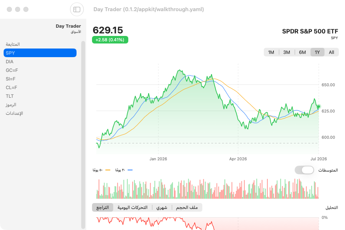This screenshot has width=345, height=230.
Task: Open the الإعدادات settings item
Action: tap(40, 113)
